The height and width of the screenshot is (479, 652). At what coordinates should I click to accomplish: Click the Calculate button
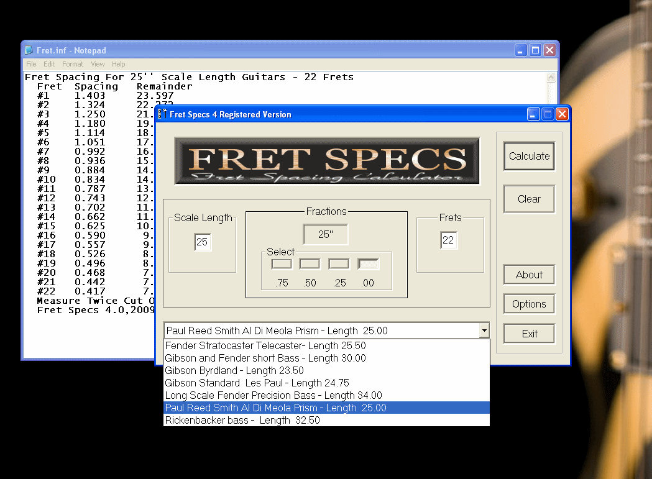[x=529, y=157]
